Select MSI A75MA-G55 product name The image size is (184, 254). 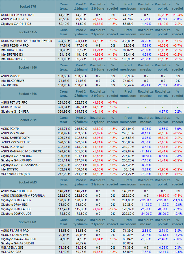point(12,248)
